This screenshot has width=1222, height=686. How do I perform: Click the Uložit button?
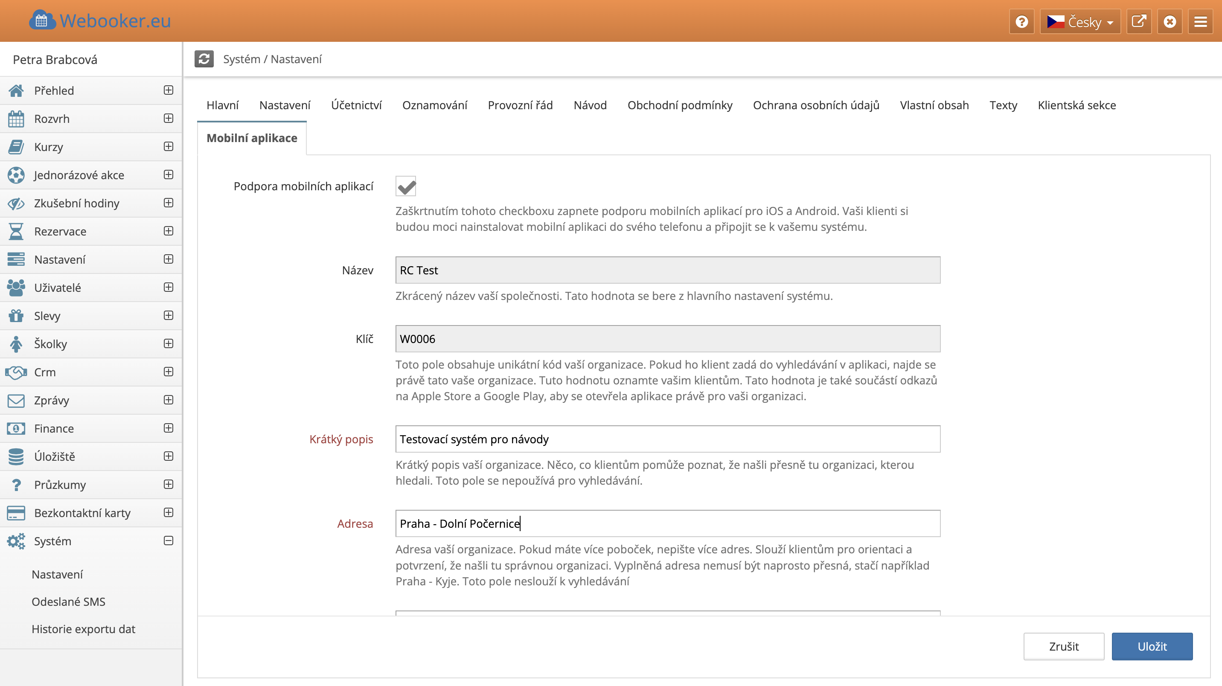pyautogui.click(x=1151, y=646)
